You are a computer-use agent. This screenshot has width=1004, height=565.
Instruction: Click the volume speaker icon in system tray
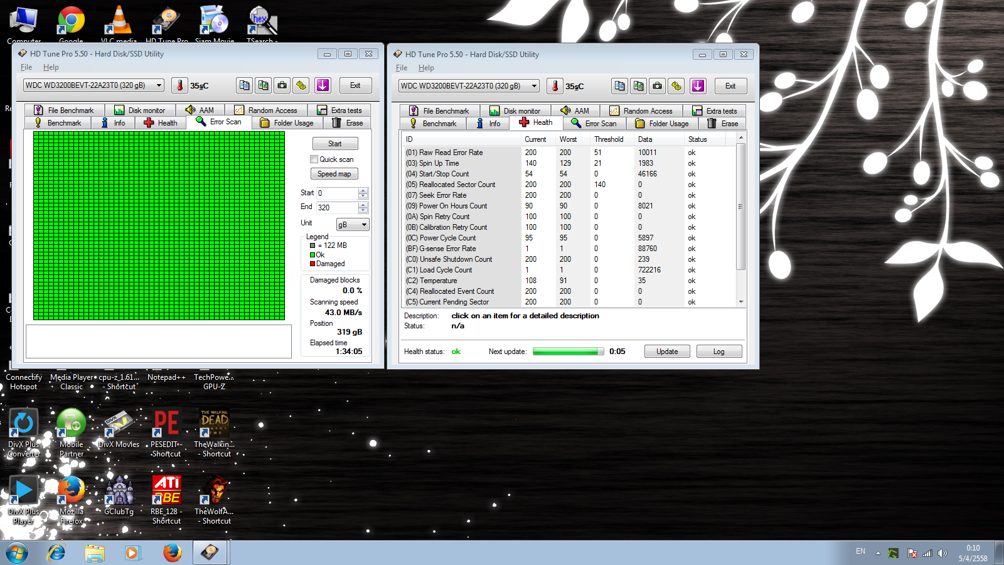(x=942, y=553)
